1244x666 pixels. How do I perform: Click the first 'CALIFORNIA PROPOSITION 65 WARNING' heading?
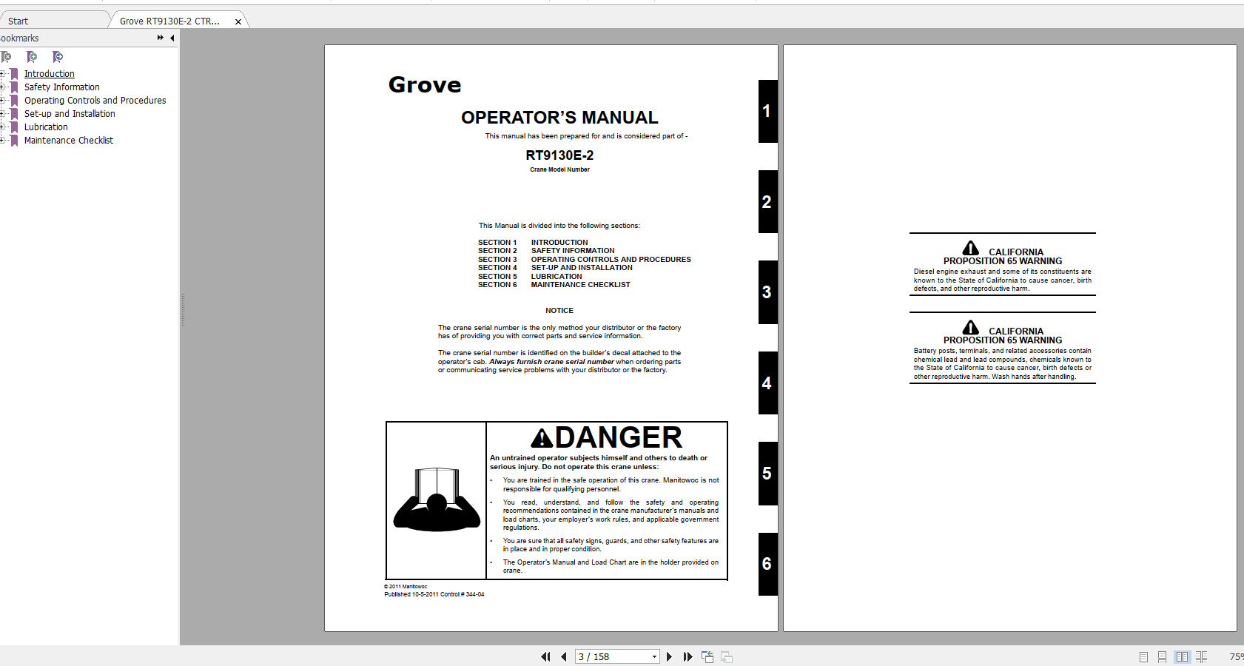tap(1003, 257)
